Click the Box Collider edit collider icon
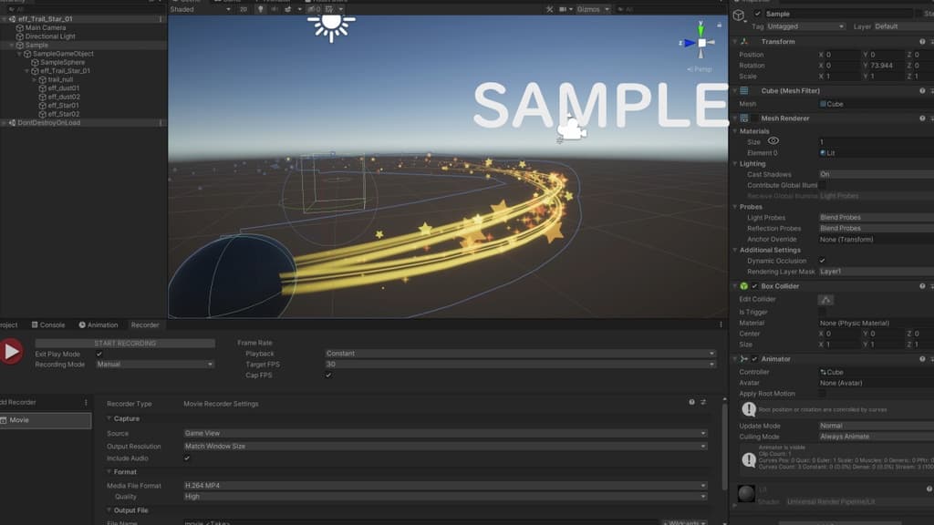This screenshot has height=525, width=934. pyautogui.click(x=825, y=300)
